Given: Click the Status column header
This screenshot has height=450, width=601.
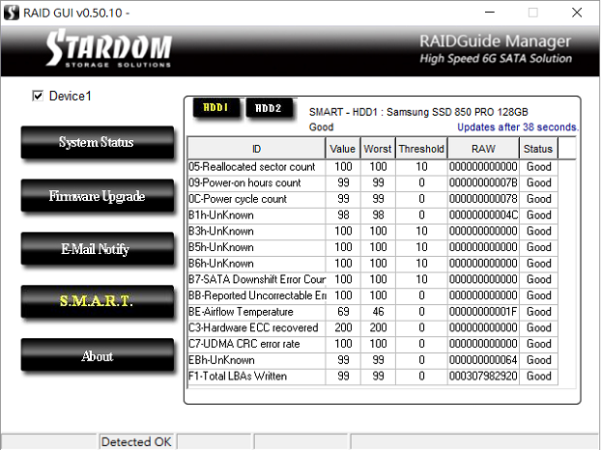Looking at the screenshot, I should 538,149.
